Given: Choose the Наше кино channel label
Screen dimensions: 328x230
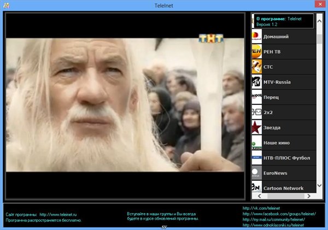Looking at the screenshot, I should click(277, 143).
